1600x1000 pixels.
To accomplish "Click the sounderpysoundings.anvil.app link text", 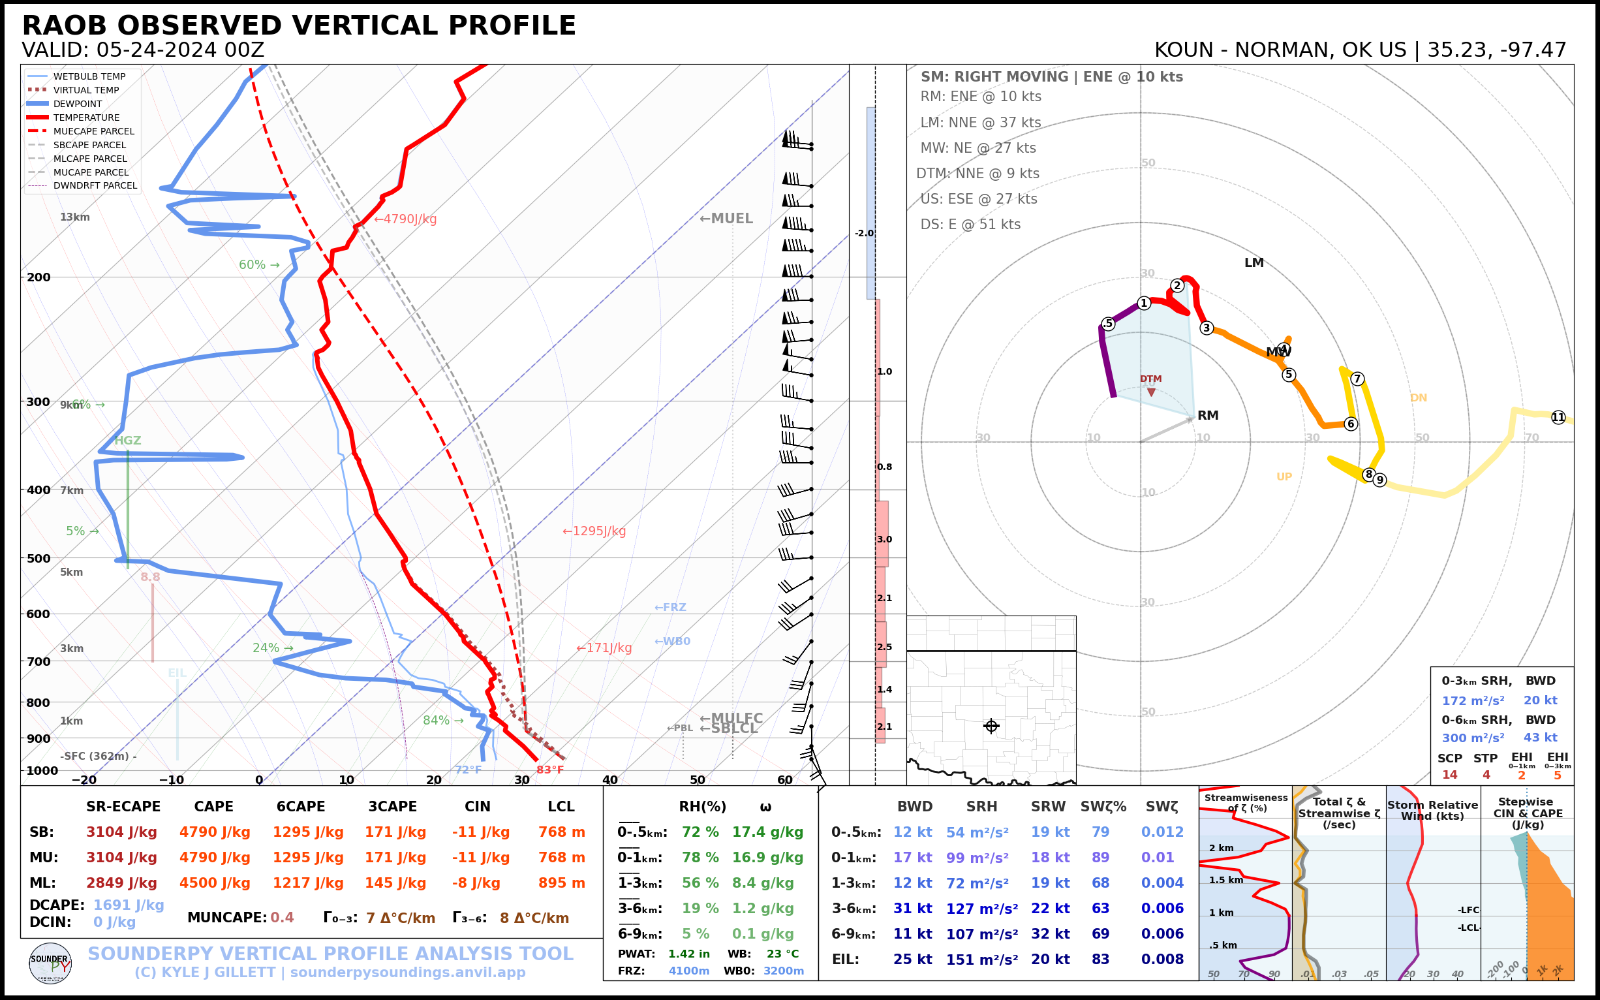I will coord(407,973).
